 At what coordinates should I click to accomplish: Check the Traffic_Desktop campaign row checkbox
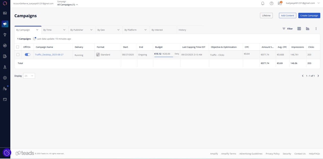(x=18, y=54)
